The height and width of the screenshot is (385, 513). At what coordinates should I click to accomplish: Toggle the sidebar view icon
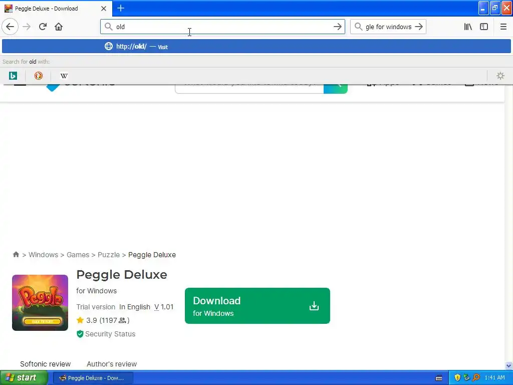point(484,27)
